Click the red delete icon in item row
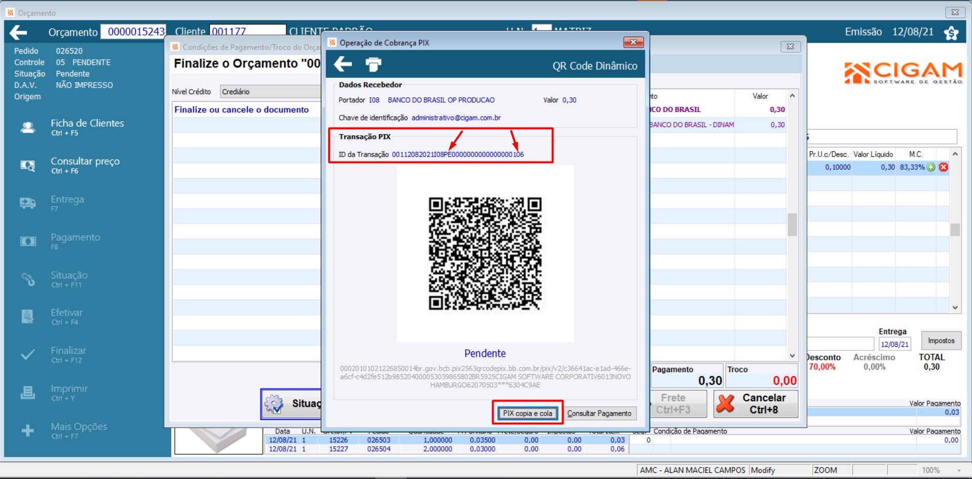 point(943,167)
